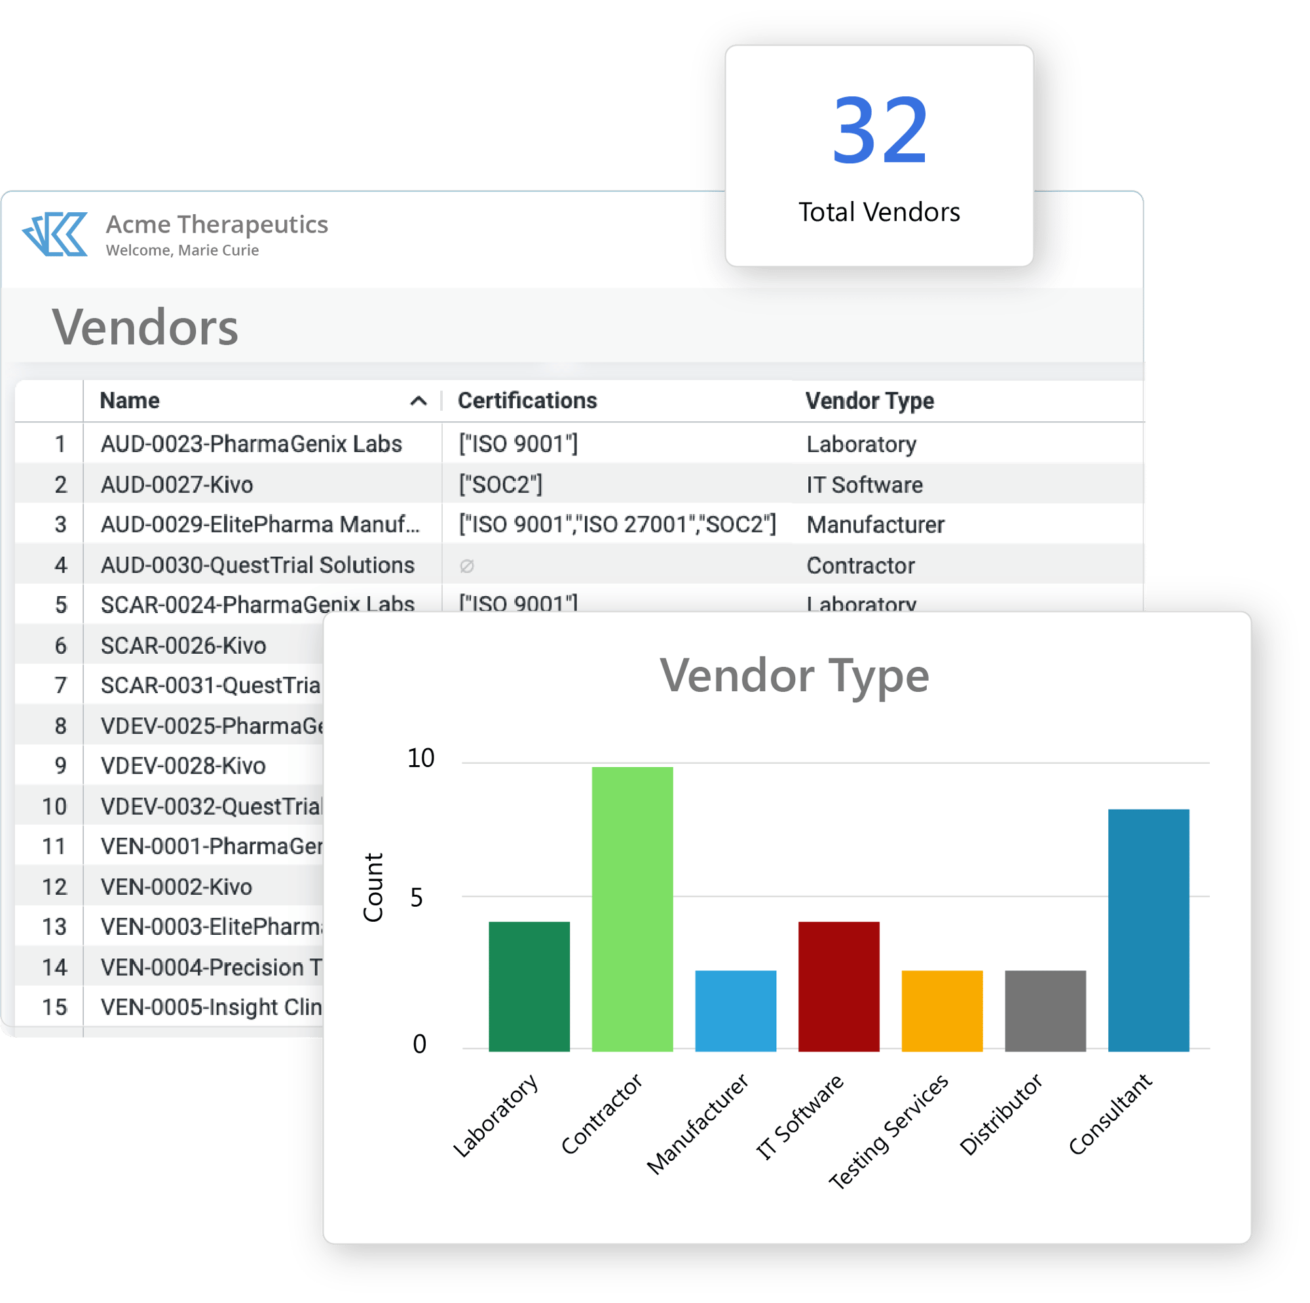Image resolution: width=1310 pixels, height=1303 pixels.
Task: Click the Acme Therapeutics title
Action: (217, 224)
